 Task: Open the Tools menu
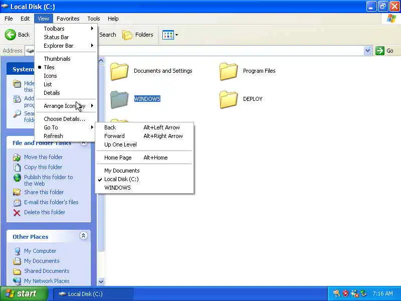click(94, 19)
